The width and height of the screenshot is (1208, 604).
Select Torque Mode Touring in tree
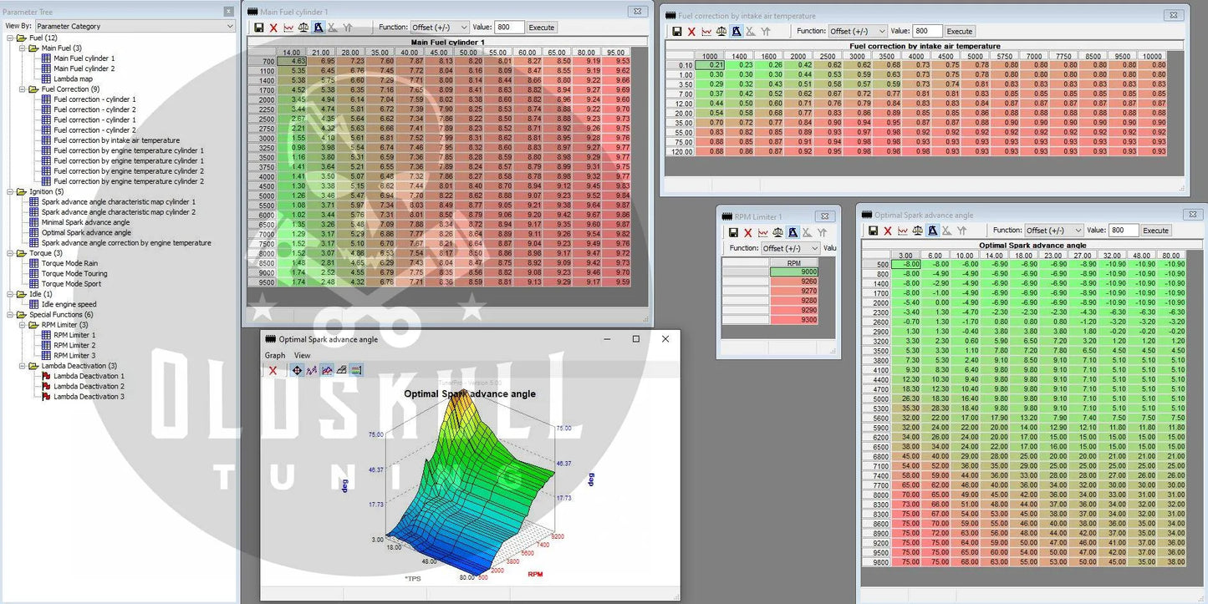pyautogui.click(x=74, y=273)
